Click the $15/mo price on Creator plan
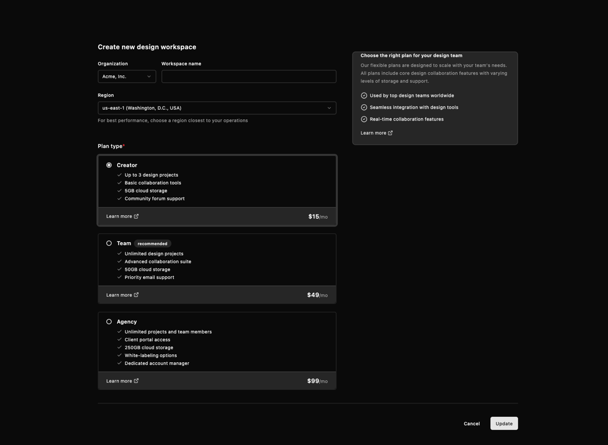 [x=318, y=216]
